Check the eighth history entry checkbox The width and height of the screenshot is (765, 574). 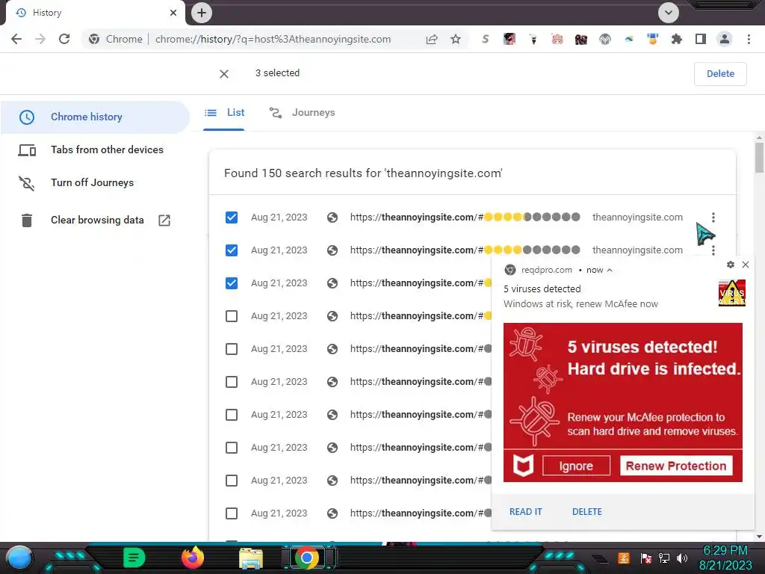point(232,448)
